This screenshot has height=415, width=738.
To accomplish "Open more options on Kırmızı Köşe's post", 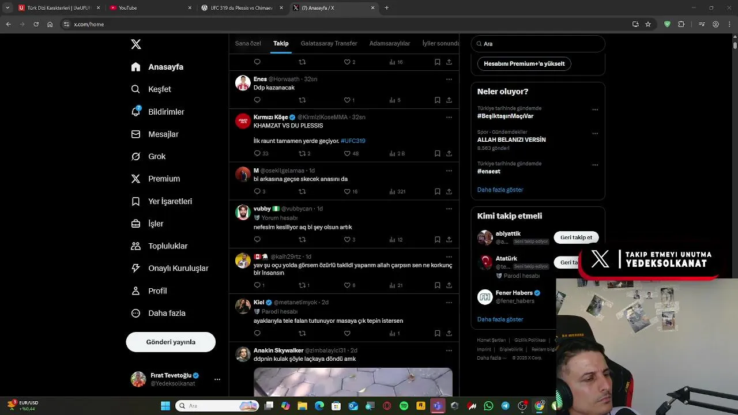I will pyautogui.click(x=449, y=117).
